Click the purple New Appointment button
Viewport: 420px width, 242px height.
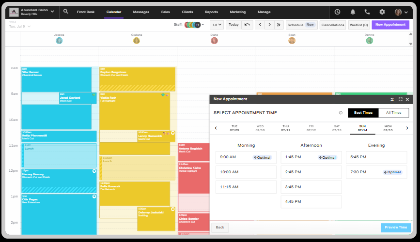[x=390, y=25]
